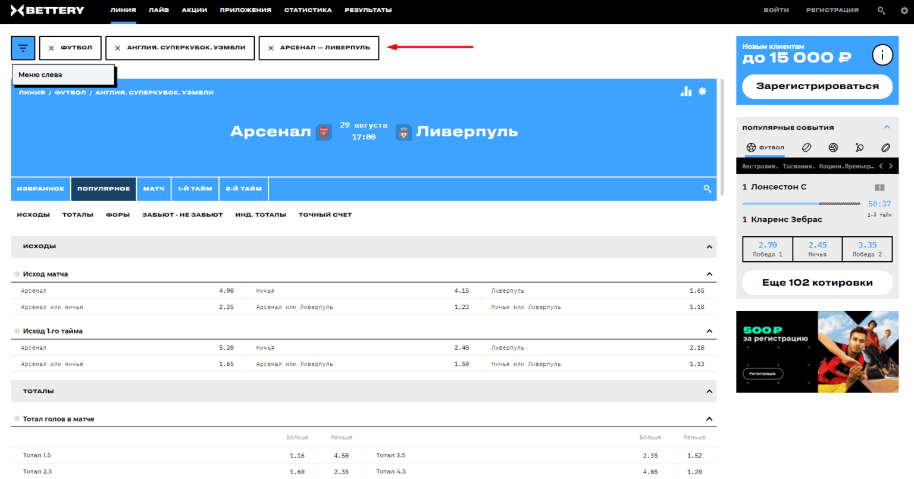Screen dimensions: 914x479
Task: Click the Arsenal team crest
Action: pyautogui.click(x=324, y=132)
